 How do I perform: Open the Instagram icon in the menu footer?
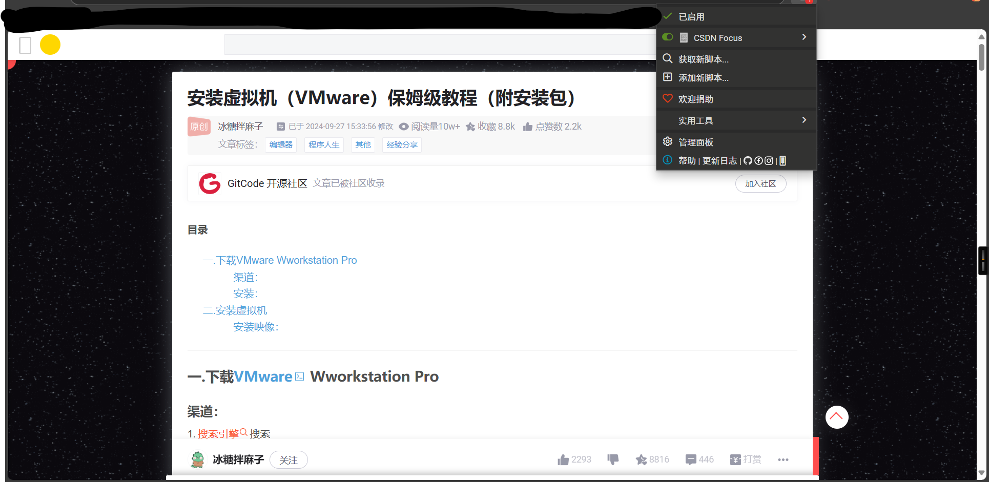769,161
